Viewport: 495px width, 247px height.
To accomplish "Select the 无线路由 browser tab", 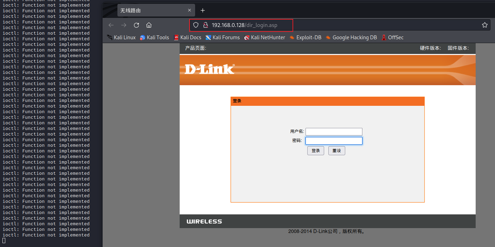I will [x=156, y=10].
